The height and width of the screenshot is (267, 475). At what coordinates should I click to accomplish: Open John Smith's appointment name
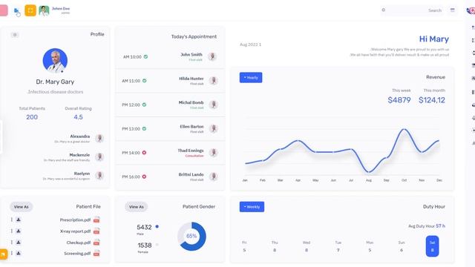[x=191, y=54]
